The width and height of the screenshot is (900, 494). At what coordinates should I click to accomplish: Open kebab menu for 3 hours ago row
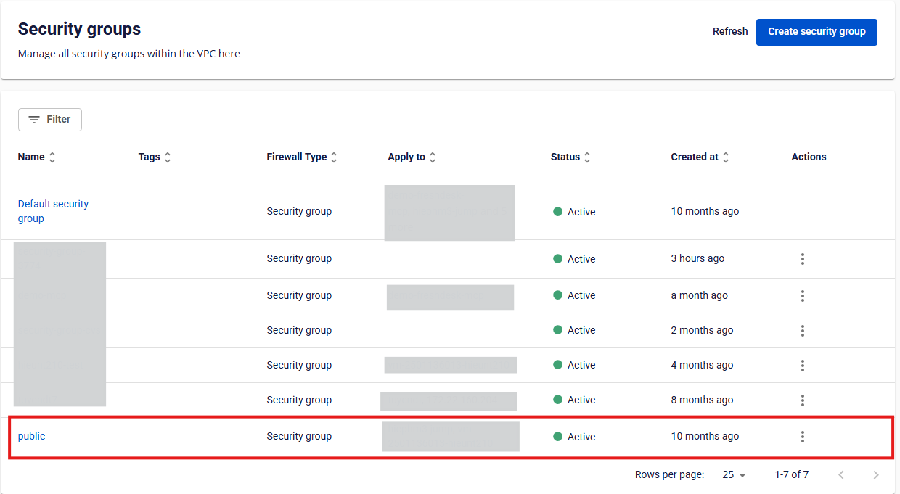pos(802,259)
